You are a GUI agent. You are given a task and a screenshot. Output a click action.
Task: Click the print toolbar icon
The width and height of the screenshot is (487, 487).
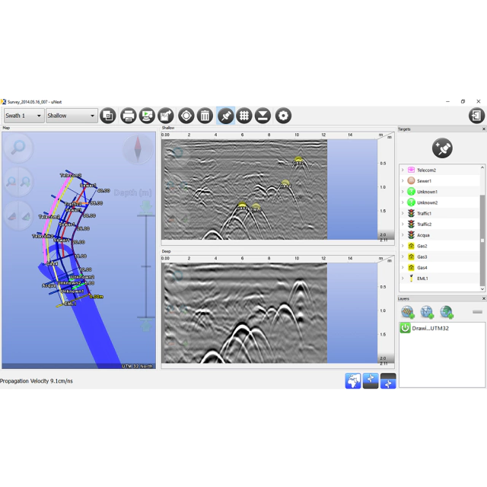click(128, 116)
